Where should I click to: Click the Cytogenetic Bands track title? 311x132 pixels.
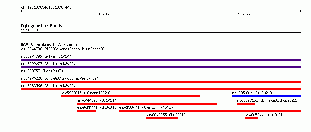coord(42,26)
